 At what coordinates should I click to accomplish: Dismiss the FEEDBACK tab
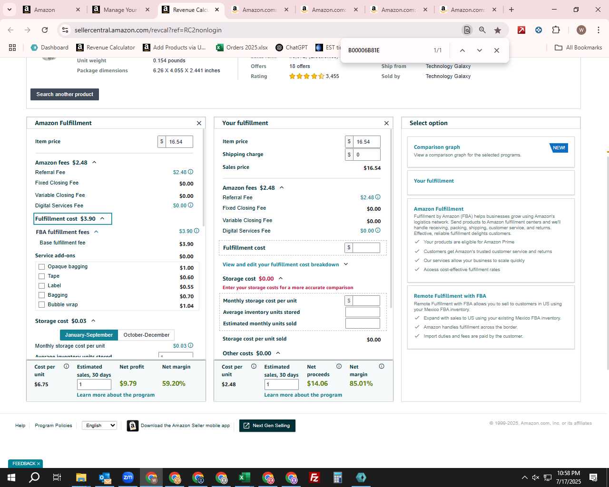coord(39,464)
